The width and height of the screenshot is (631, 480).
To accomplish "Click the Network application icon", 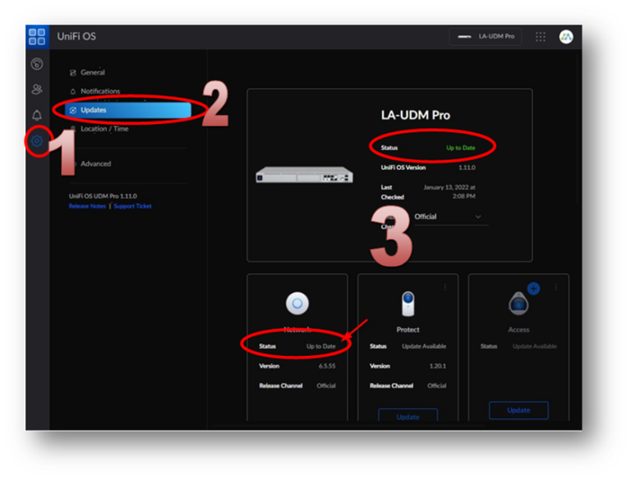I will click(297, 303).
